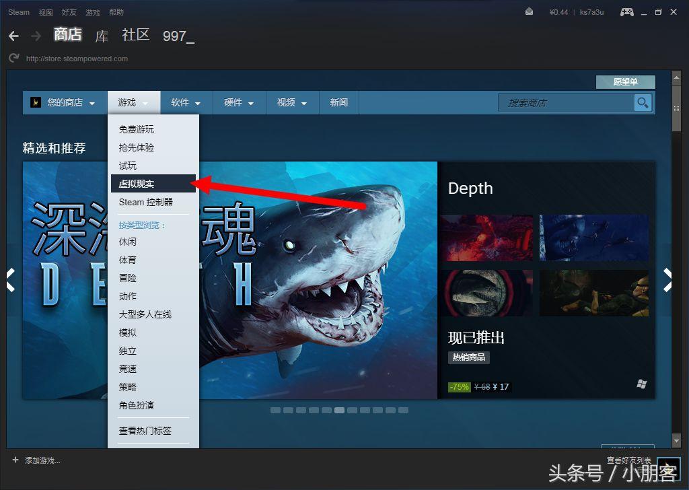Viewport: 689px width, 490px height.
Task: Open the blue shark Depth screenshot thumbnail
Action: pyautogui.click(x=594, y=238)
